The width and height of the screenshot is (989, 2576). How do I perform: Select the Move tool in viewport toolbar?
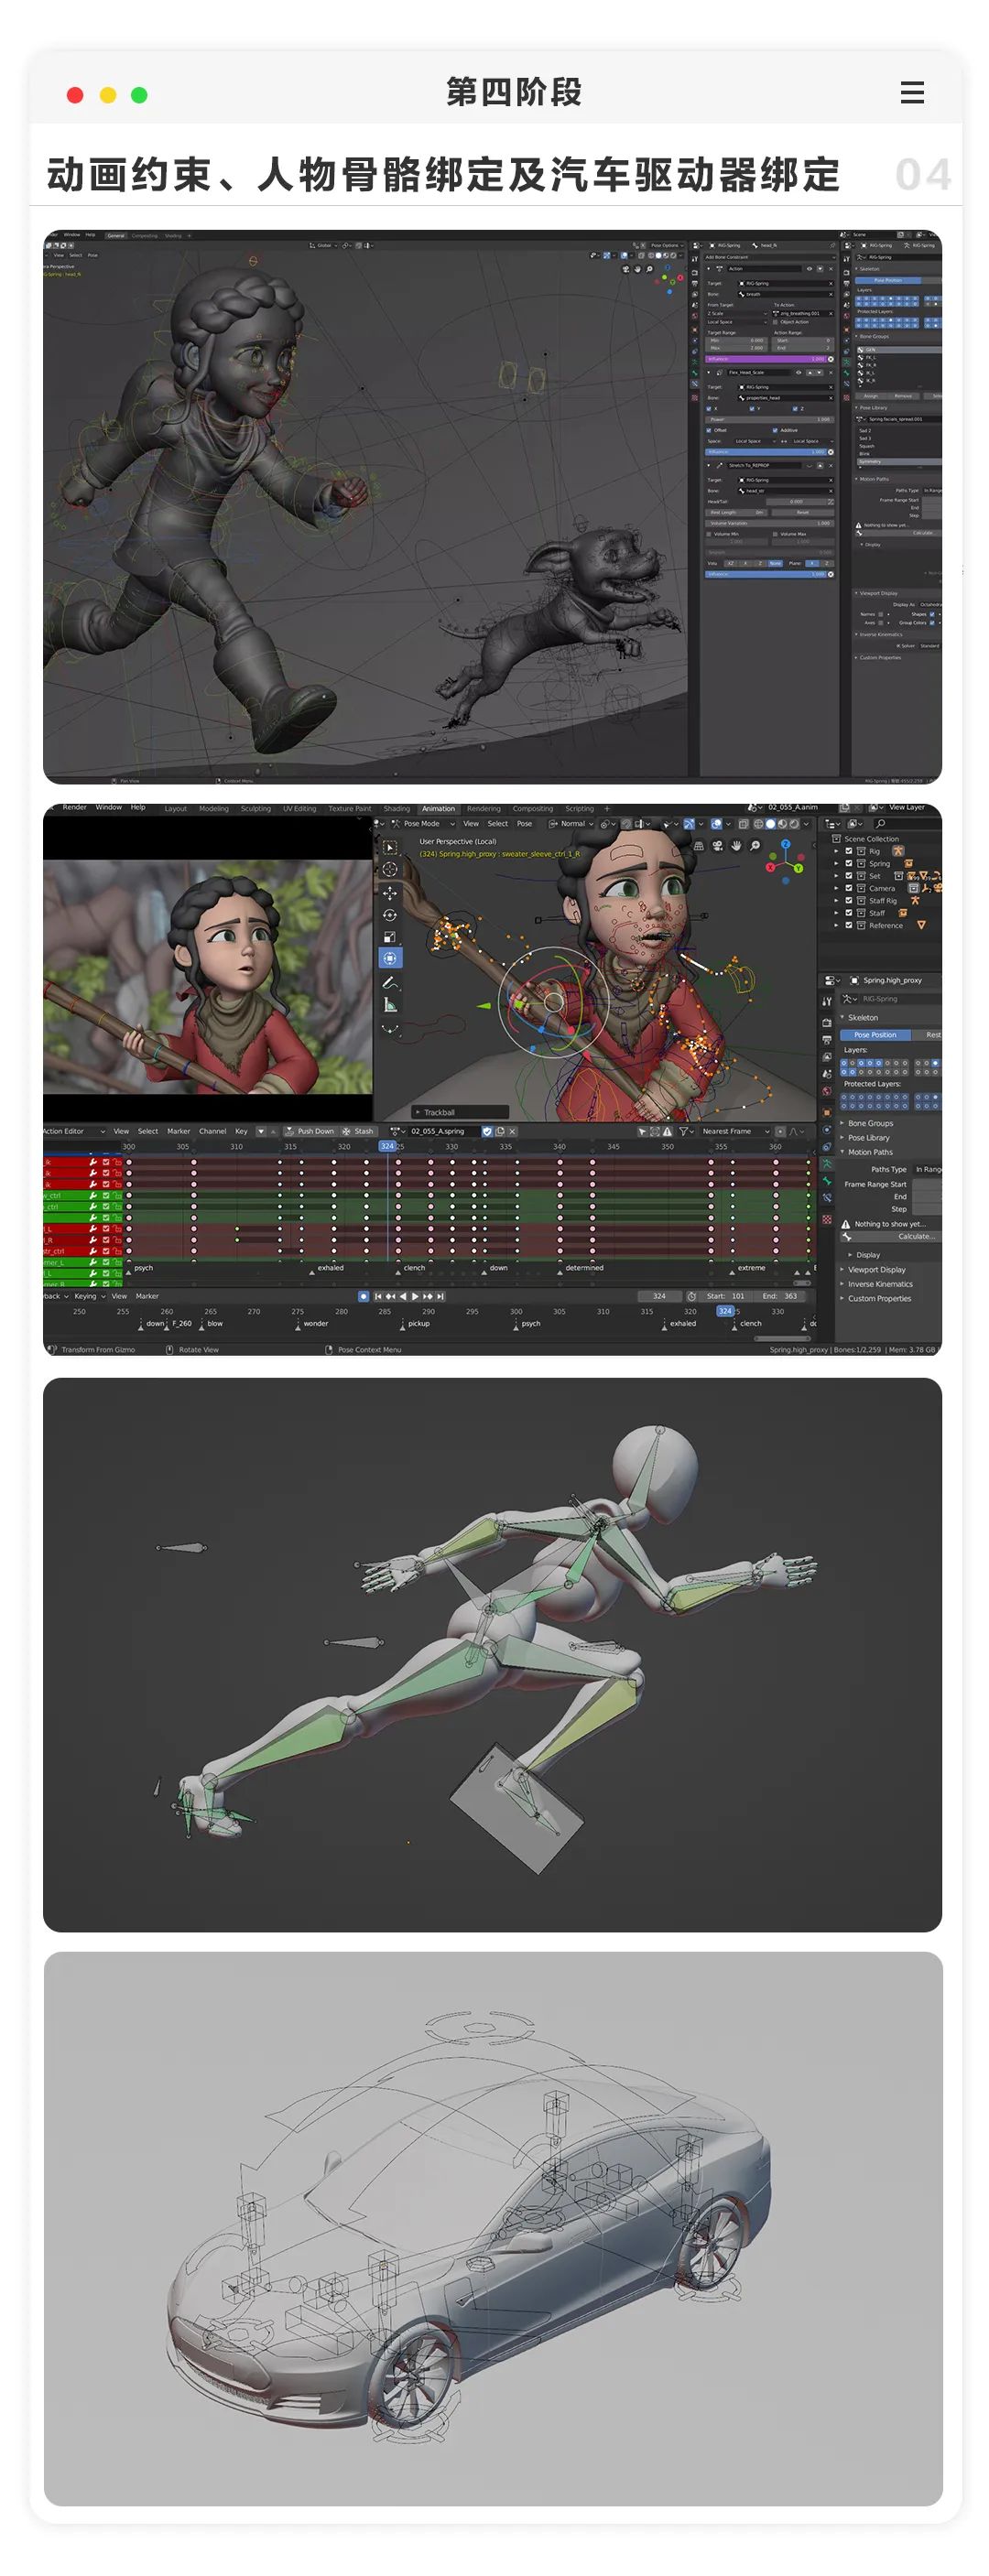[390, 893]
